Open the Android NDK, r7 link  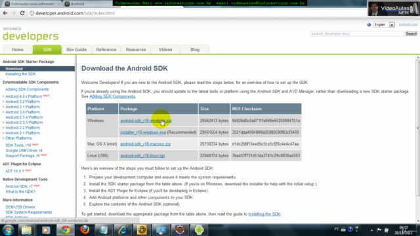[x=19, y=186]
